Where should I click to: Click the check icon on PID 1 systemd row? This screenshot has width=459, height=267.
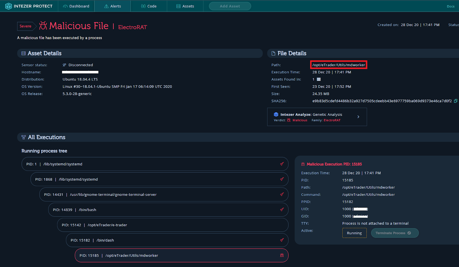pos(282,164)
